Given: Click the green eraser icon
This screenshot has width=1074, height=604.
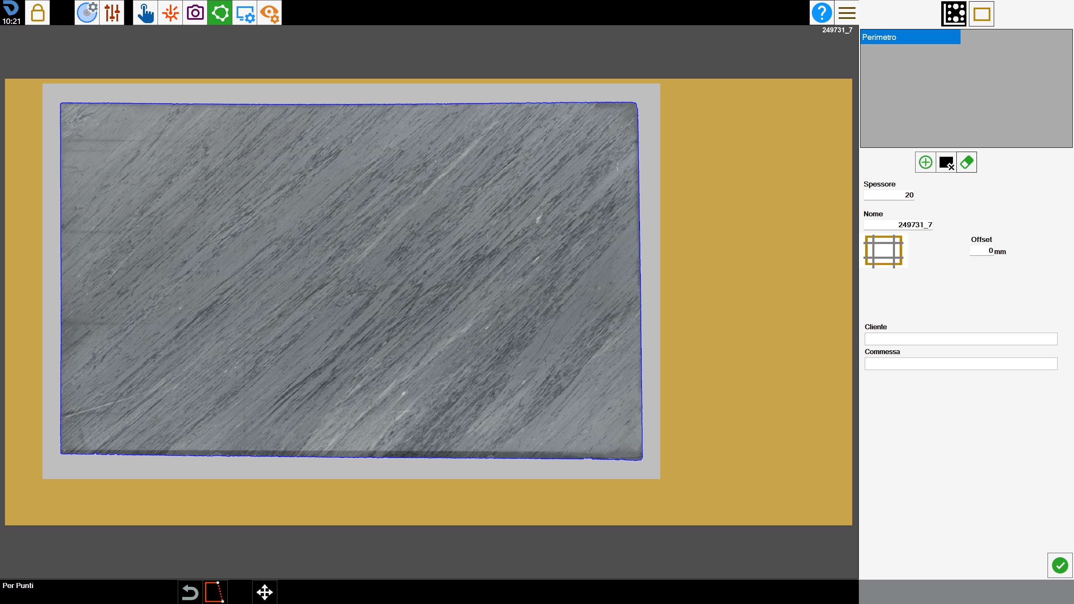Looking at the screenshot, I should coord(967,162).
